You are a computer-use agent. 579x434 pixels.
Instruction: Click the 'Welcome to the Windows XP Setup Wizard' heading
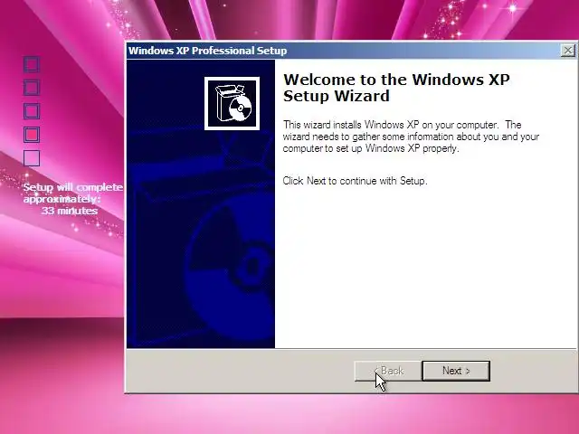point(396,88)
